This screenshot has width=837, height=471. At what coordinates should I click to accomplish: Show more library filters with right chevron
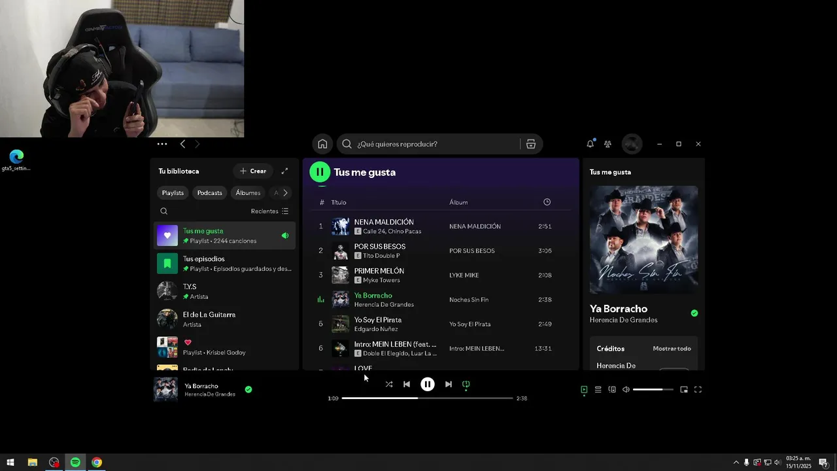[285, 193]
